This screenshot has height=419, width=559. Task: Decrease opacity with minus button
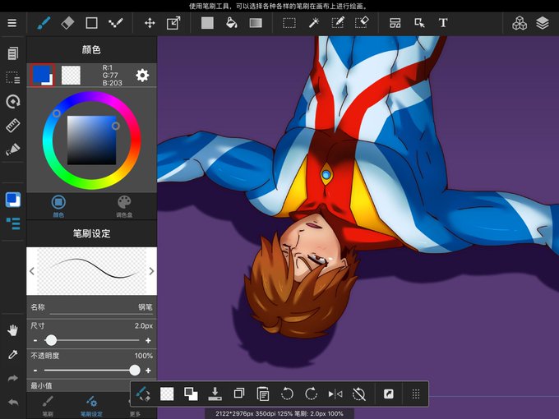[35, 371]
